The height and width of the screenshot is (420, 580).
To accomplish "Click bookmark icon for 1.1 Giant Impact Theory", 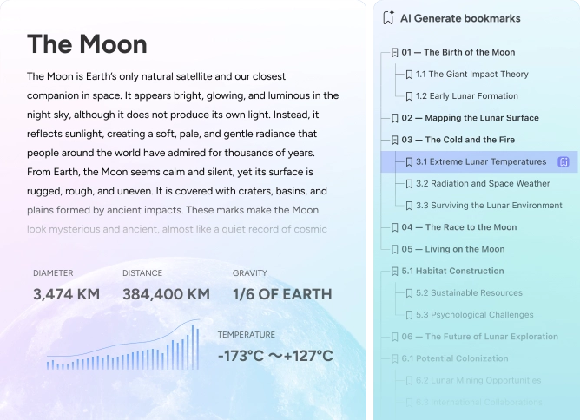I will [x=409, y=75].
